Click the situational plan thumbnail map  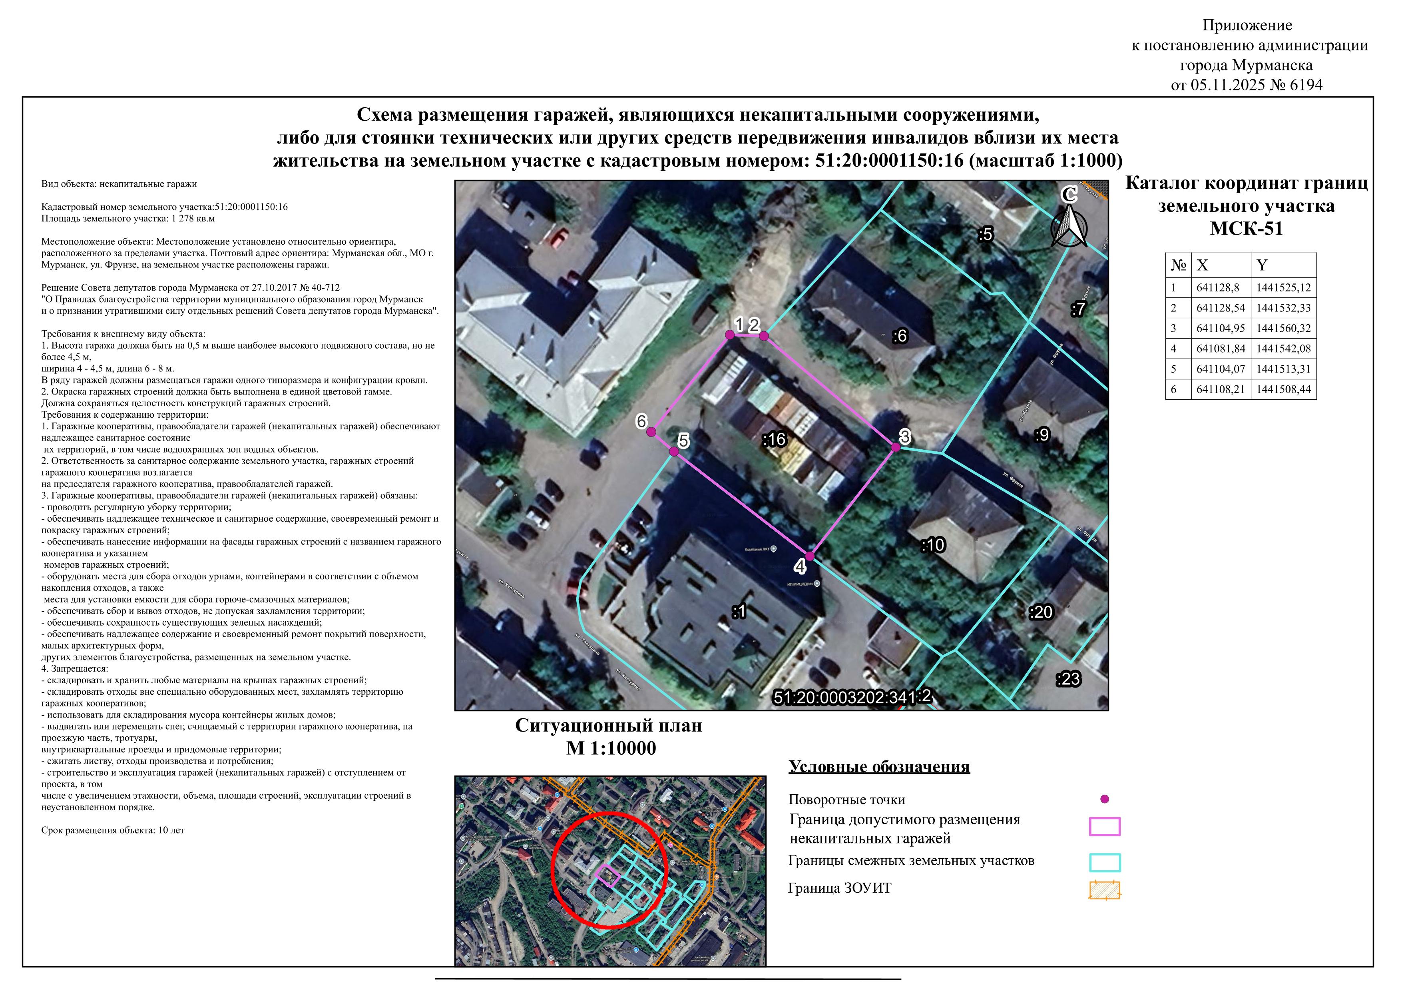click(610, 870)
